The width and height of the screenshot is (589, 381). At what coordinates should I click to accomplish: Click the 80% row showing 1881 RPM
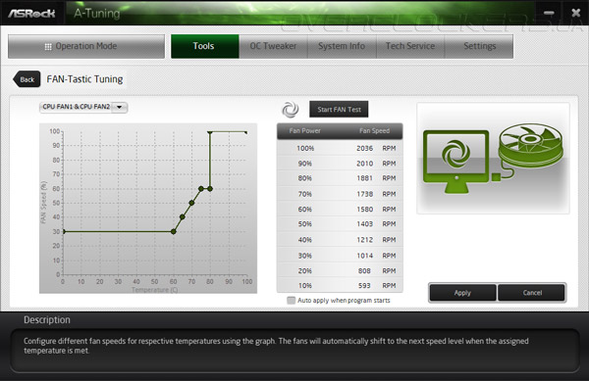tap(340, 178)
